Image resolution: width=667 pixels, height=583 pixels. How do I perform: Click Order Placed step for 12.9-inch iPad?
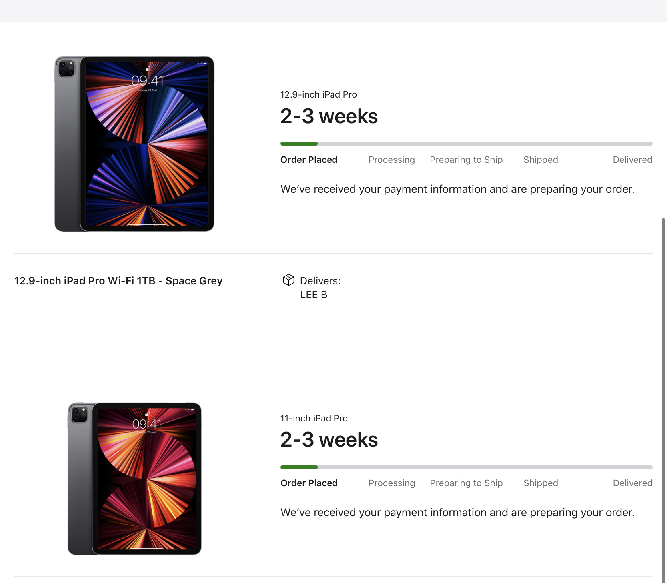click(x=309, y=160)
